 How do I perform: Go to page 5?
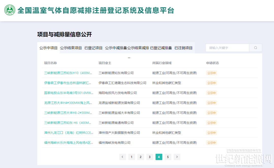(x=168, y=157)
